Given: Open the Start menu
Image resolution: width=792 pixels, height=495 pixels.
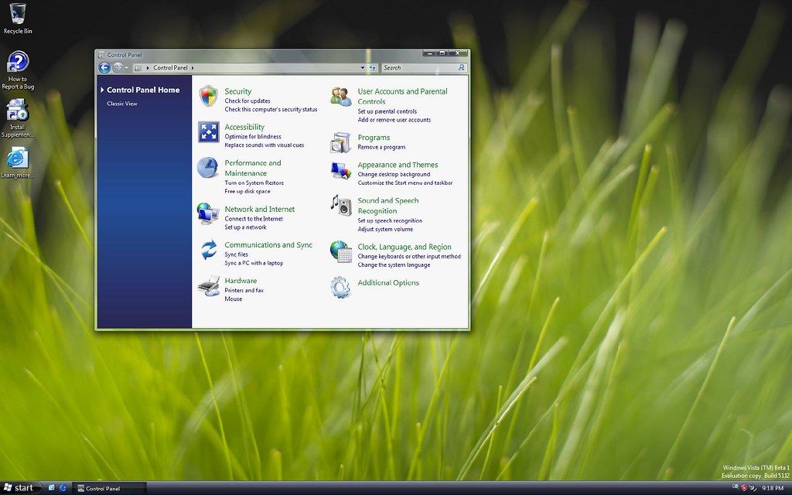Looking at the screenshot, I should point(19,488).
